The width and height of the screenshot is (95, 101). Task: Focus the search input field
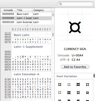76,4
